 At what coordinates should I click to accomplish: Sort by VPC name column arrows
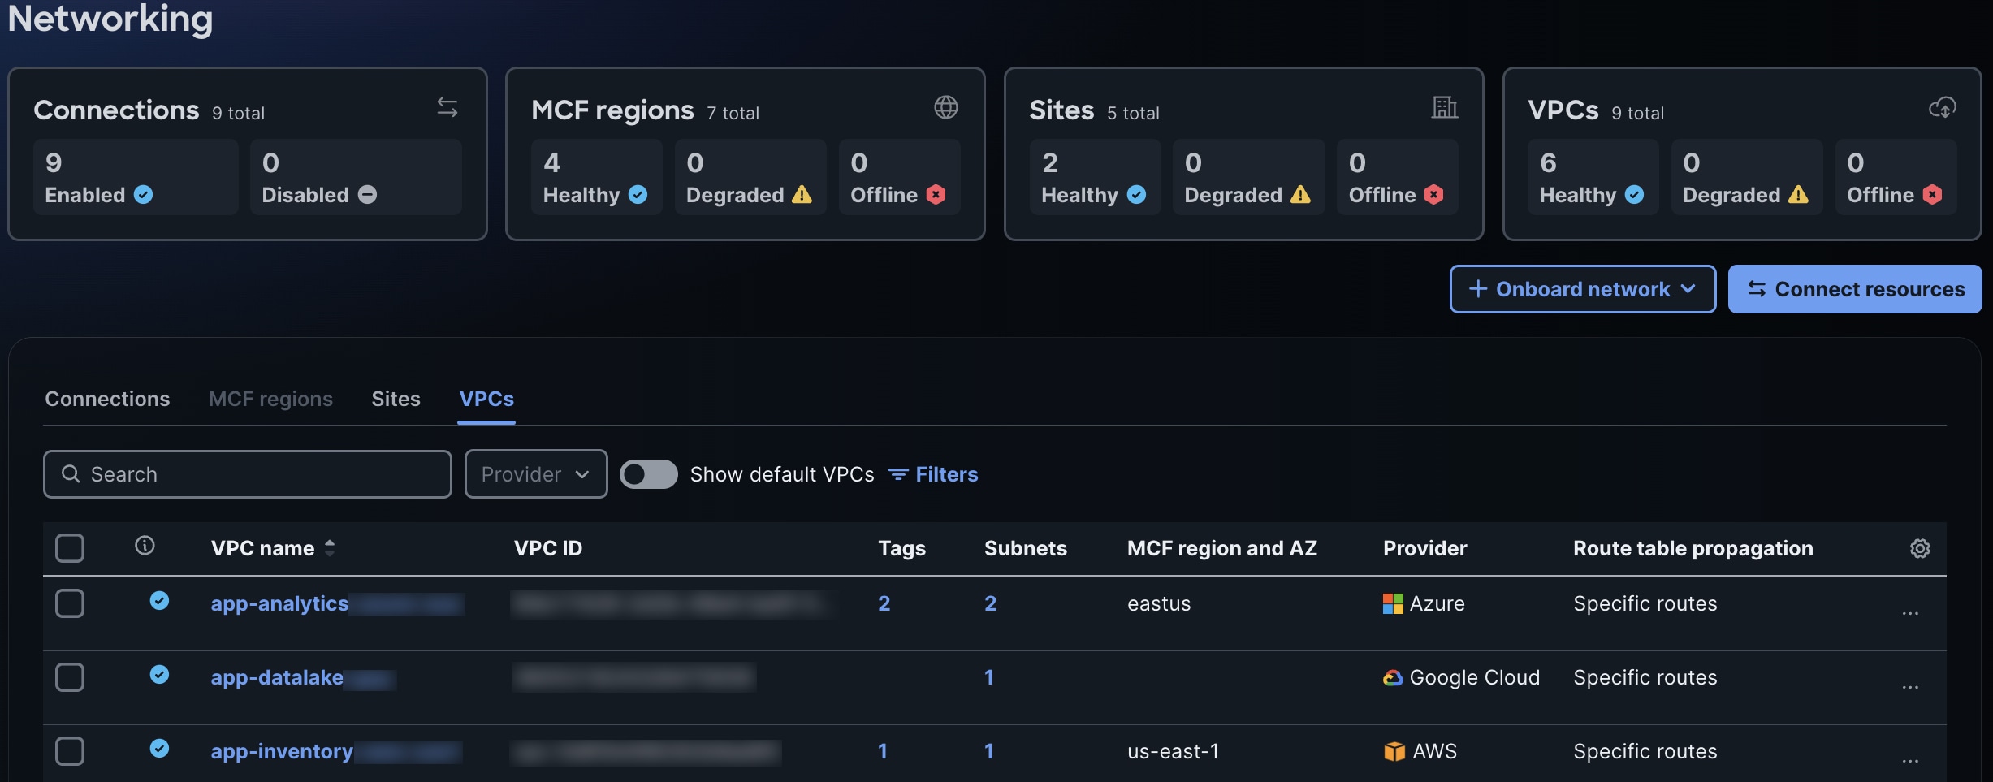(x=330, y=548)
